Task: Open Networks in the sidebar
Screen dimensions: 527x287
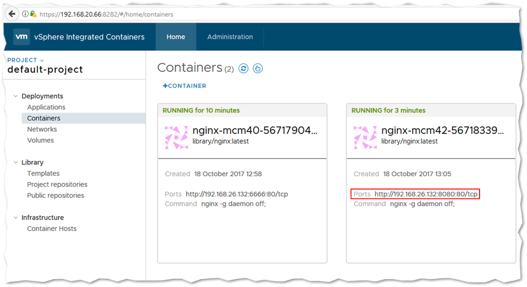Action: pos(42,129)
